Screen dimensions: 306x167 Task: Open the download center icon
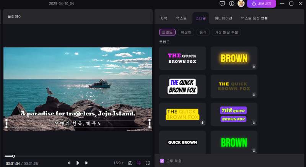(231, 3)
